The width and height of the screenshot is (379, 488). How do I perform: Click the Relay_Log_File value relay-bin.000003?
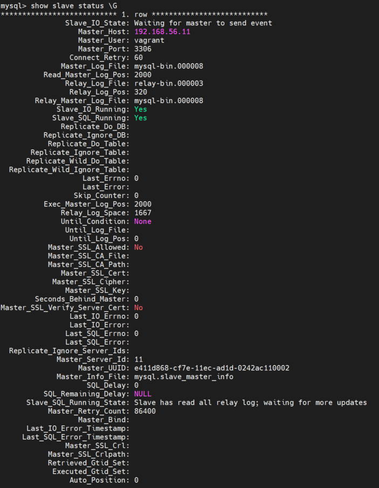tap(169, 84)
